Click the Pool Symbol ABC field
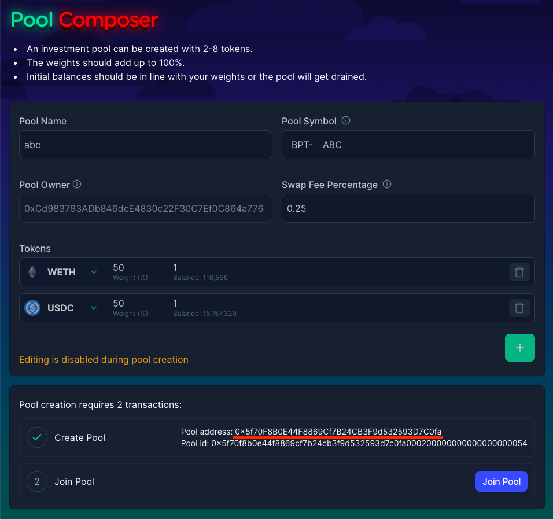The height and width of the screenshot is (519, 553). 425,145
